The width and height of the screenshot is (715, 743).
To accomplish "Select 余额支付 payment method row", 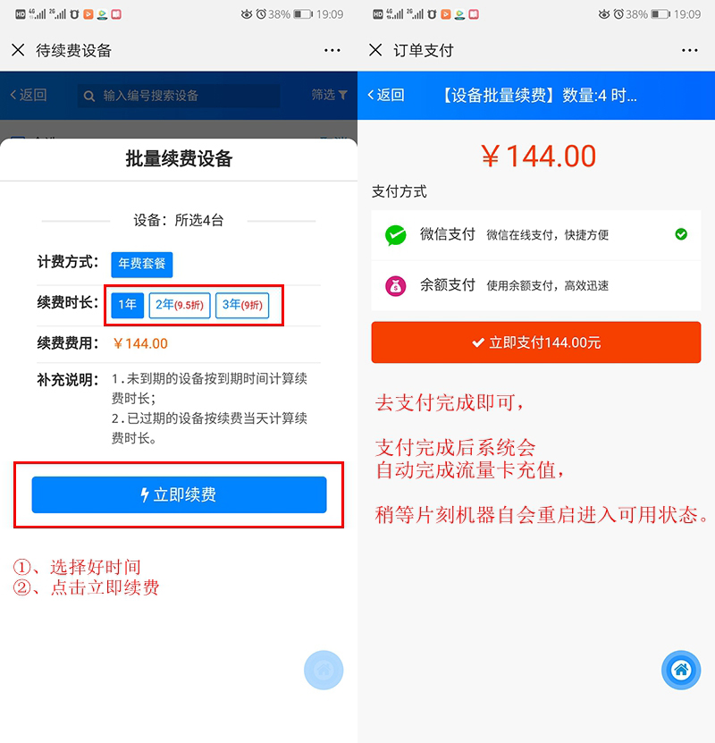I will [536, 286].
